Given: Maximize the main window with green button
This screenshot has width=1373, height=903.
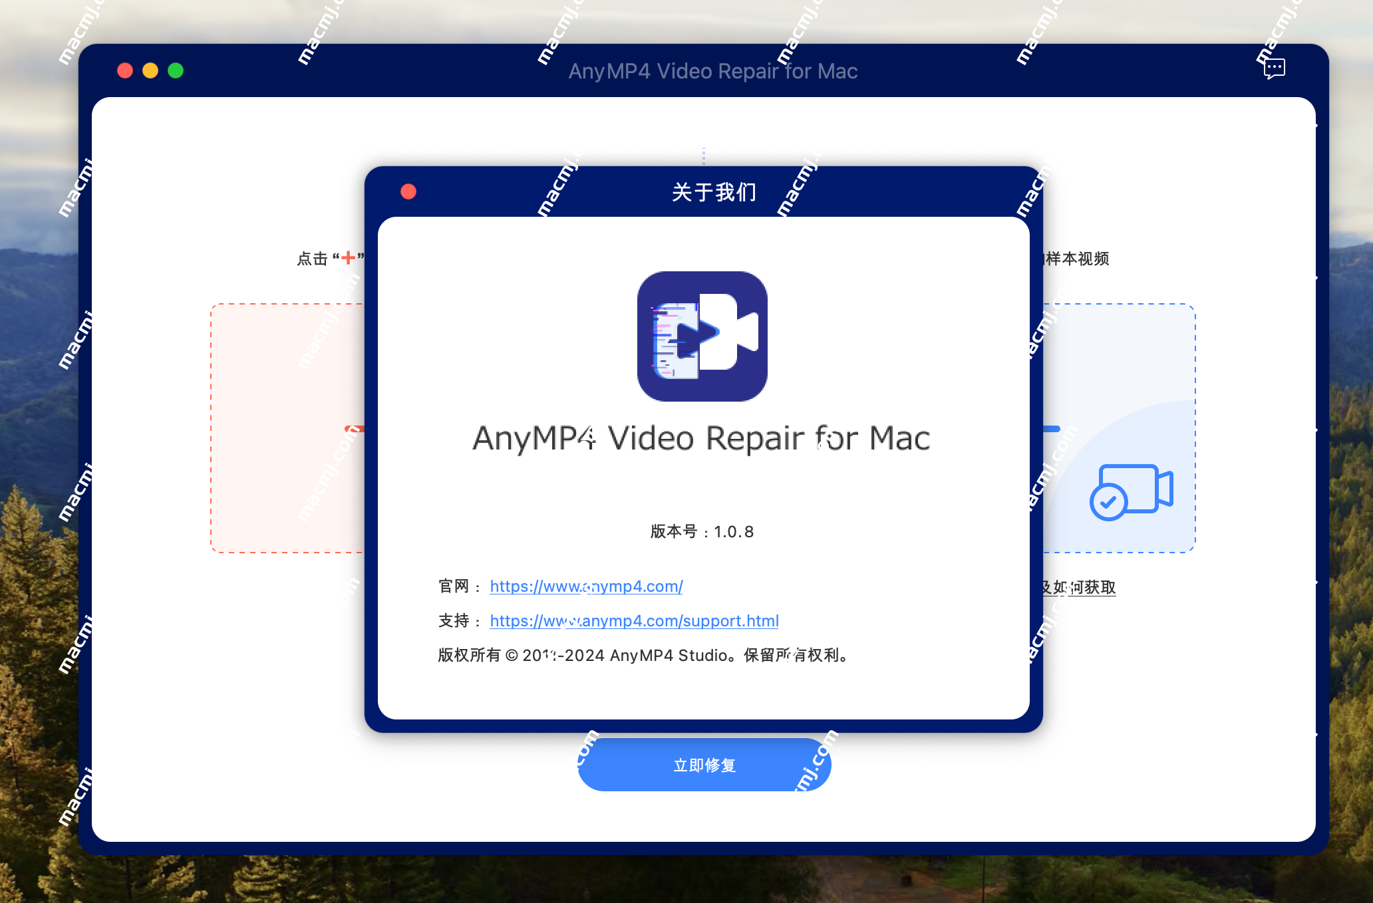Looking at the screenshot, I should [x=176, y=70].
